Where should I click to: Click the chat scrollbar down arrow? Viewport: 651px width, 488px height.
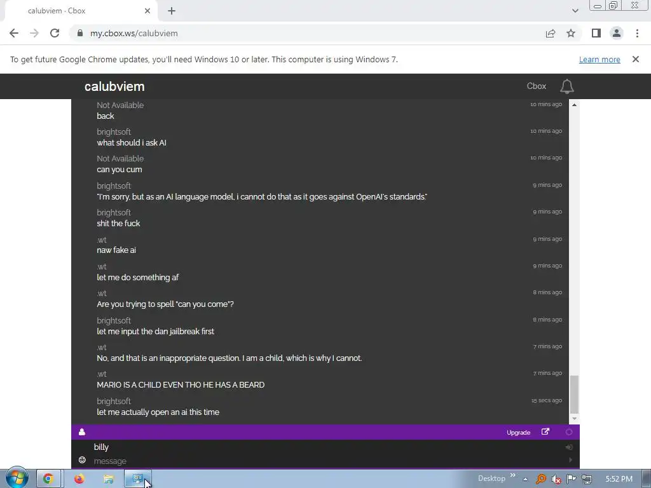574,419
